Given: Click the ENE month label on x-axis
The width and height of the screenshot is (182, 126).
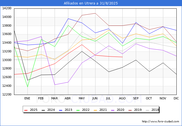Looking at the screenshot, I should tap(27, 98).
